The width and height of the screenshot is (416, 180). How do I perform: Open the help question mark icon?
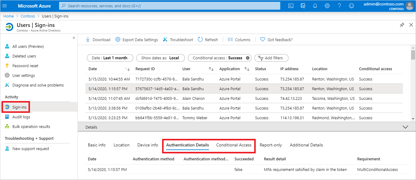pos(339,6)
